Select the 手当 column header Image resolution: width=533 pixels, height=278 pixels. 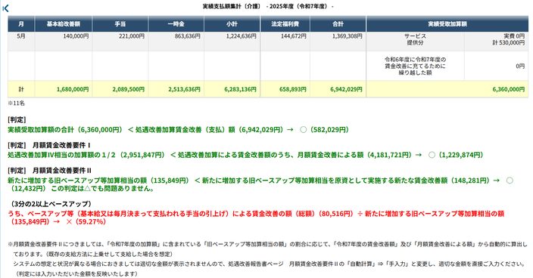(x=120, y=23)
